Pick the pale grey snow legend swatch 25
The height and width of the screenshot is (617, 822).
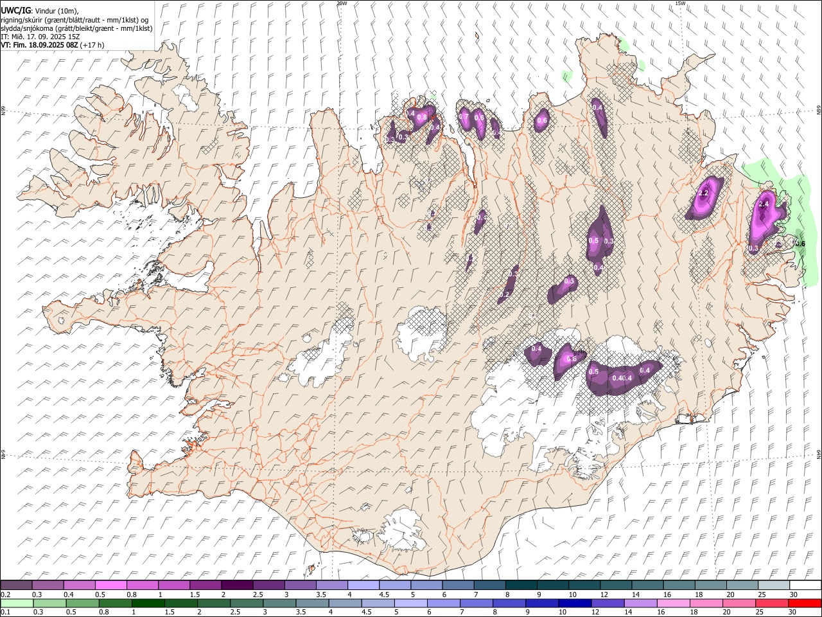click(774, 586)
